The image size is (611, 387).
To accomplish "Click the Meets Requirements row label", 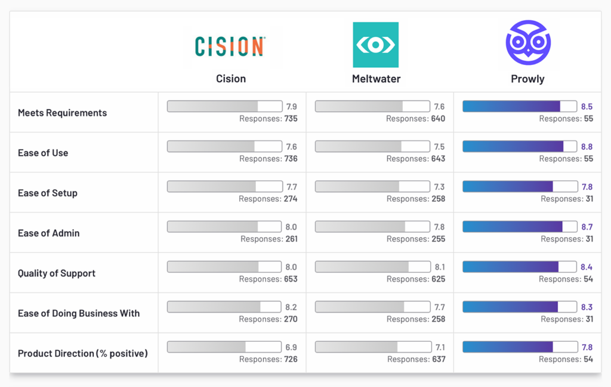I will pos(62,113).
